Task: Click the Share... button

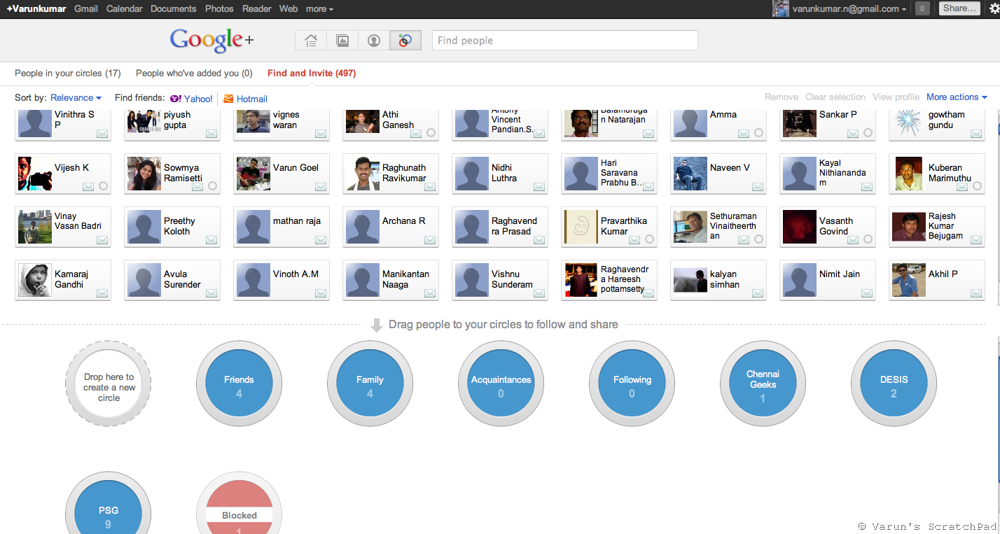Action: click(x=959, y=8)
